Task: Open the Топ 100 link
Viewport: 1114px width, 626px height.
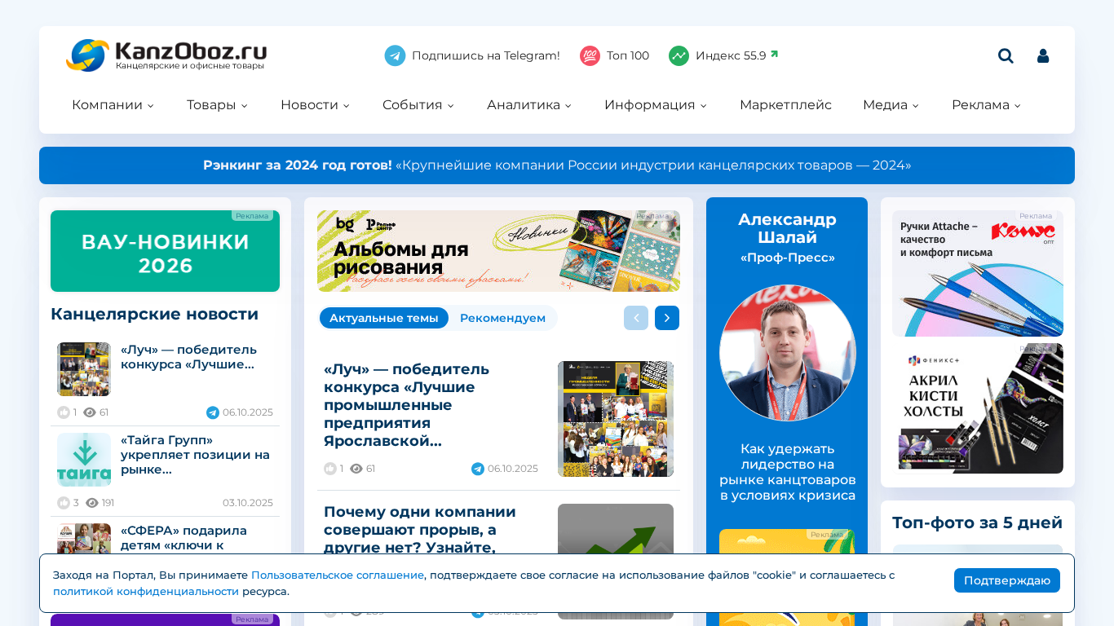Action: click(x=628, y=55)
